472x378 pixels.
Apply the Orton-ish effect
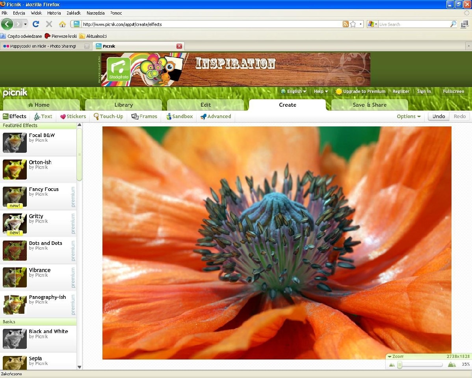(x=40, y=162)
